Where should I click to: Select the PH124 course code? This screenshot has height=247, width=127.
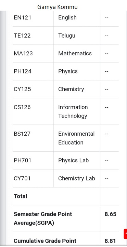23,71
